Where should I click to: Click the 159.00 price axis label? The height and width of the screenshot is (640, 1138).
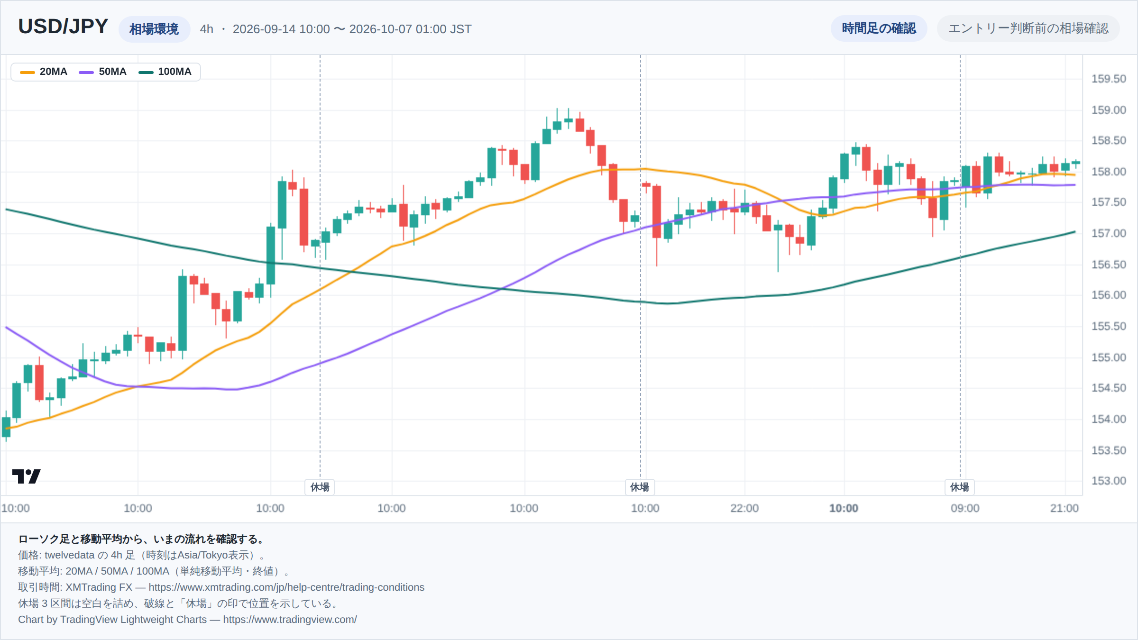click(1109, 110)
